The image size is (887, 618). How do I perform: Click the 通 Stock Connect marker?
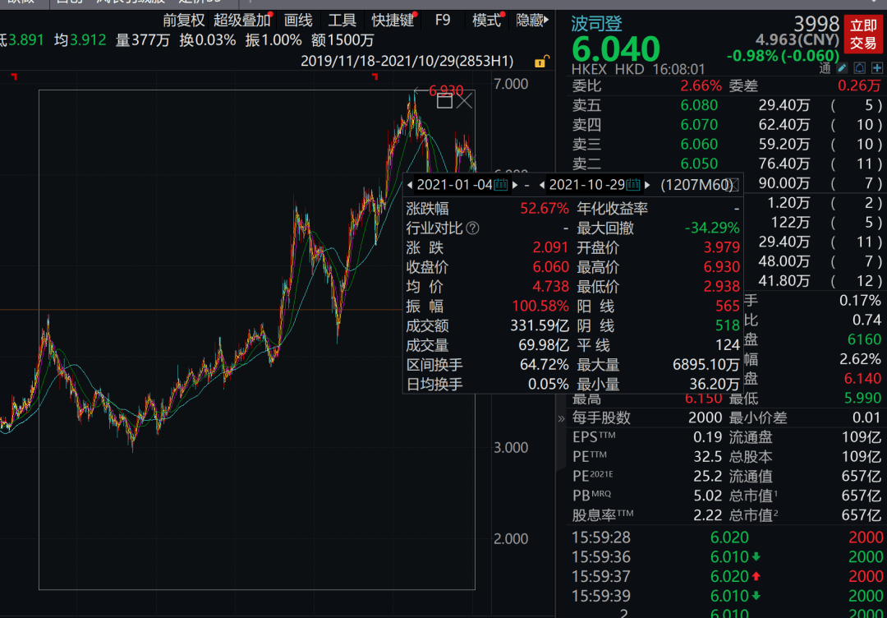coord(825,69)
